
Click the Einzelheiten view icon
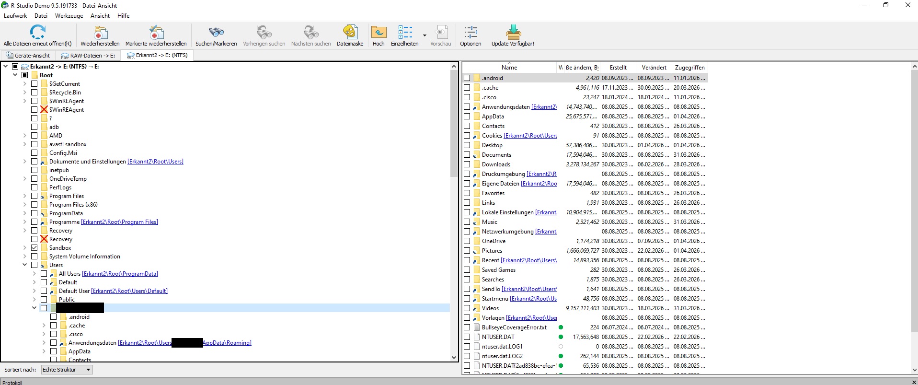pyautogui.click(x=405, y=32)
